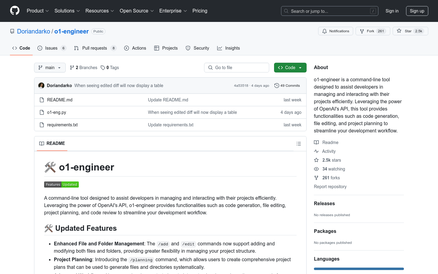Open the green Code dropdown
438x274 pixels.
(290, 68)
